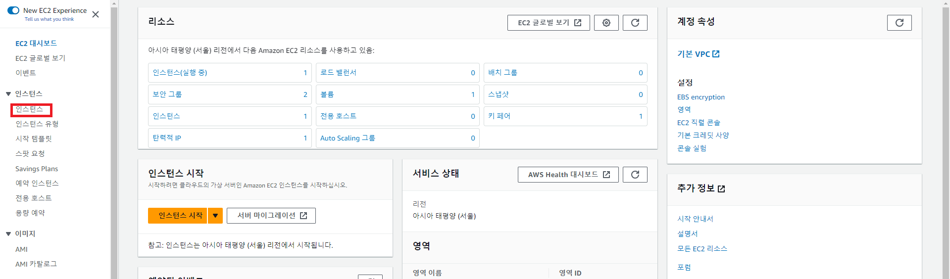Click the orange 인스턴스 시작 button
The image size is (950, 279).
click(177, 216)
